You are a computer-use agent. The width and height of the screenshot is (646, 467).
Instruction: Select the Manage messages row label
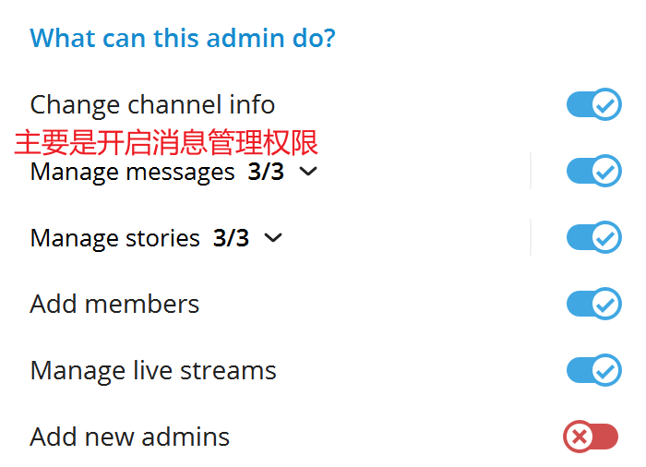[132, 172]
